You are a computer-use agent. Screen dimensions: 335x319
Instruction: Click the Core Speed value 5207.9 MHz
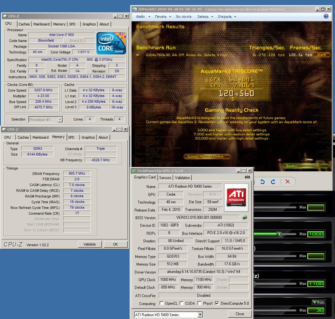coord(43,90)
